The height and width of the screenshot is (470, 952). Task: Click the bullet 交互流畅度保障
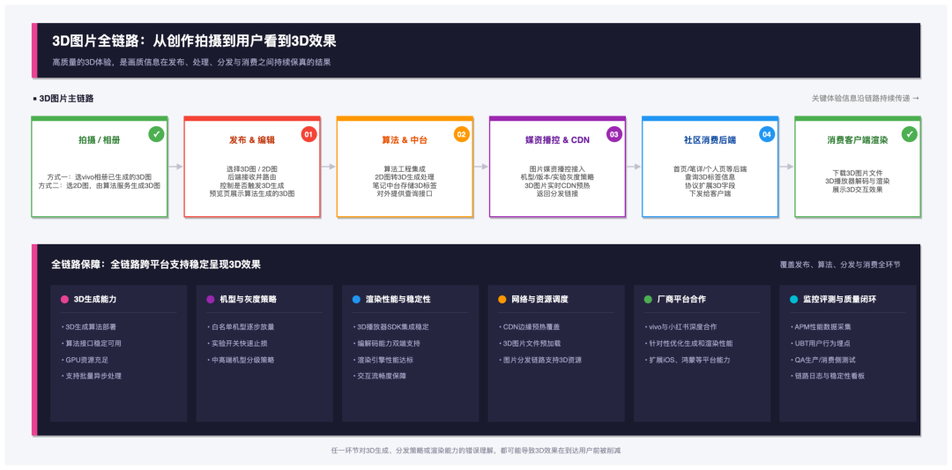379,376
